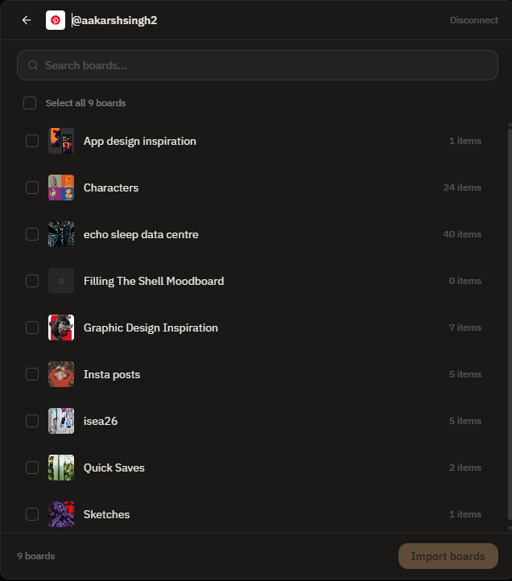This screenshot has height=581, width=512.
Task: Click the scrollbar down arrow
Action: pos(510,528)
